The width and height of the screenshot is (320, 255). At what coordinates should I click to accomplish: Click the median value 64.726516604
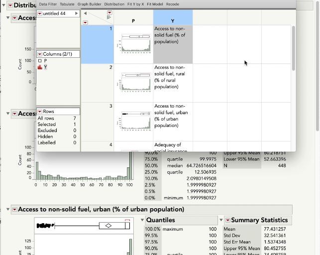pos(201,165)
